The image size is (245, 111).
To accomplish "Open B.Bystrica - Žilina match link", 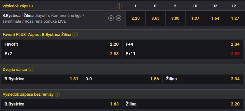I will coord(18,16).
